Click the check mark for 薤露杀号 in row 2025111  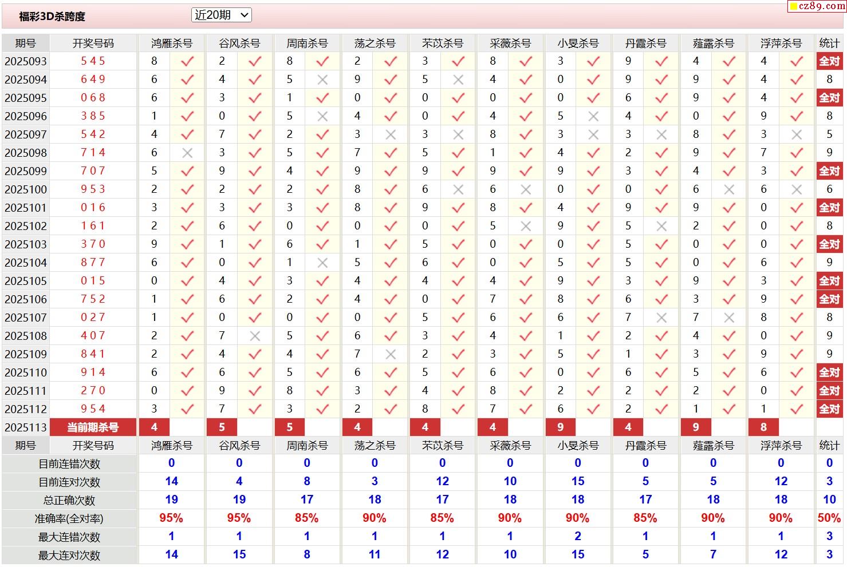[x=729, y=391]
